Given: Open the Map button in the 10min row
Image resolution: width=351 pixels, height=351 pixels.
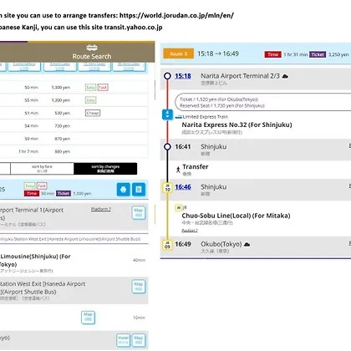Looking at the screenshot, I should pyautogui.click(x=88, y=318).
